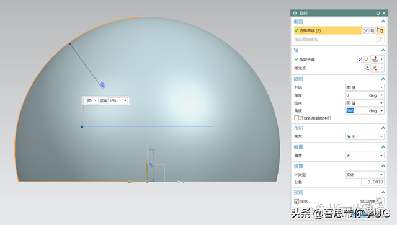Open the on-canvas 360 value dropdown arrow

pos(125,101)
